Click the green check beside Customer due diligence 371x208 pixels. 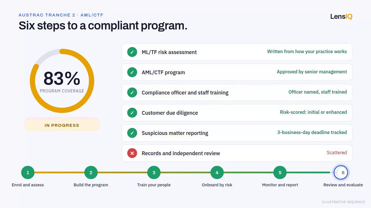pos(132,113)
